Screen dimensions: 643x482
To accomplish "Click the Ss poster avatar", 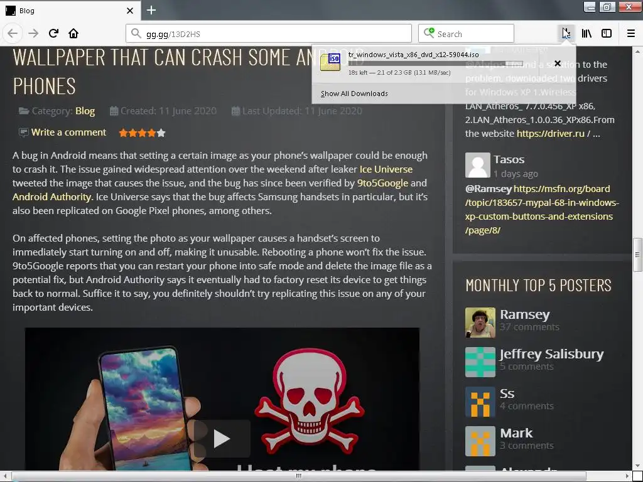I will coord(480,402).
